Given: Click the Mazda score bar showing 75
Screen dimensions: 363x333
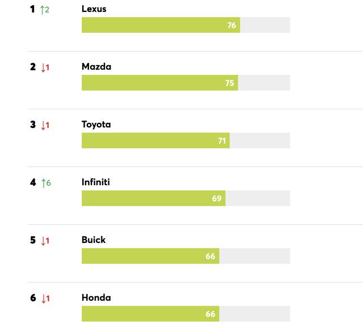Looking at the screenshot, I should point(159,83).
